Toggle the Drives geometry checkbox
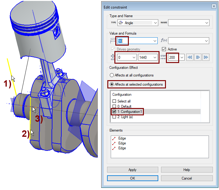 (x=113, y=49)
